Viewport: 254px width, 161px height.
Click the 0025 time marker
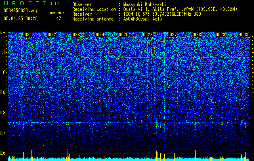click(124, 35)
